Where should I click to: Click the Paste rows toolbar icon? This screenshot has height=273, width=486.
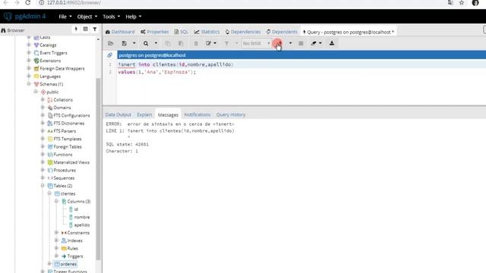pyautogui.click(x=181, y=43)
